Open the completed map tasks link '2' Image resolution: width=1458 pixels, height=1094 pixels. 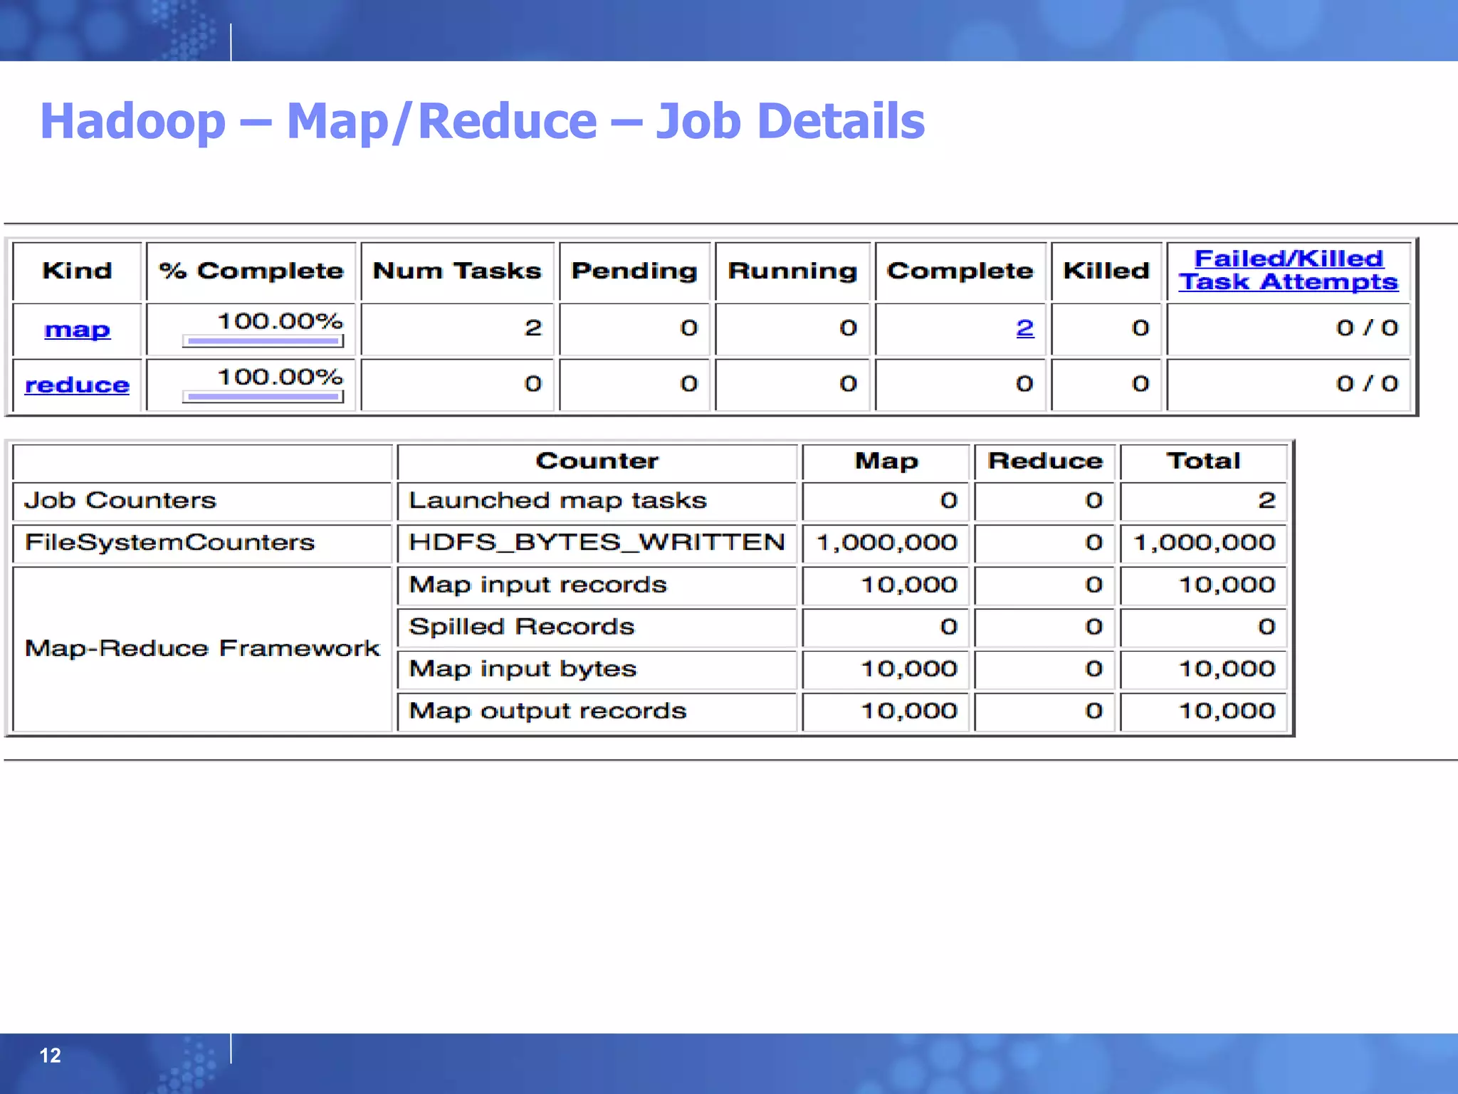click(1024, 328)
